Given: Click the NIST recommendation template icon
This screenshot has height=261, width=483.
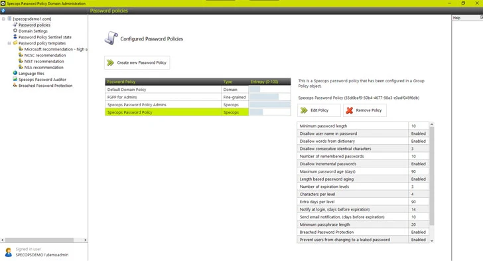Looking at the screenshot, I should 21,61.
